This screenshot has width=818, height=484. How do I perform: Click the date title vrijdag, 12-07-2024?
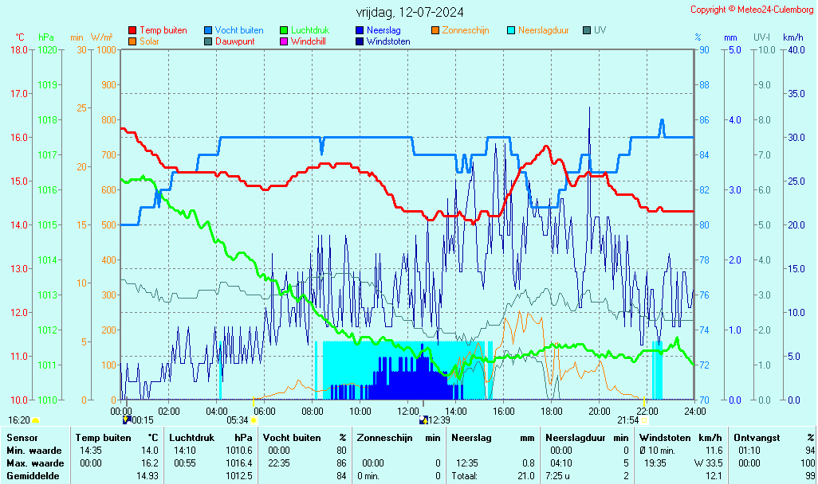pyautogui.click(x=409, y=12)
